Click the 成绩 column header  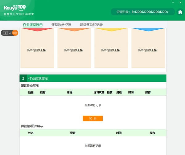click(119, 92)
